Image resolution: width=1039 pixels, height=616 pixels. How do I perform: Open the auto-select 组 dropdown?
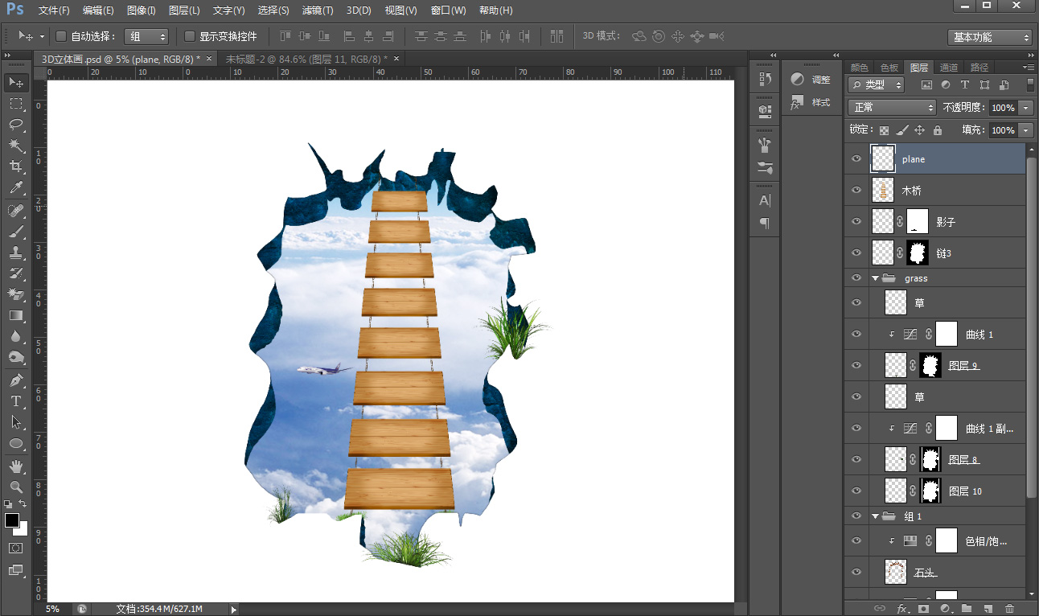click(x=146, y=36)
